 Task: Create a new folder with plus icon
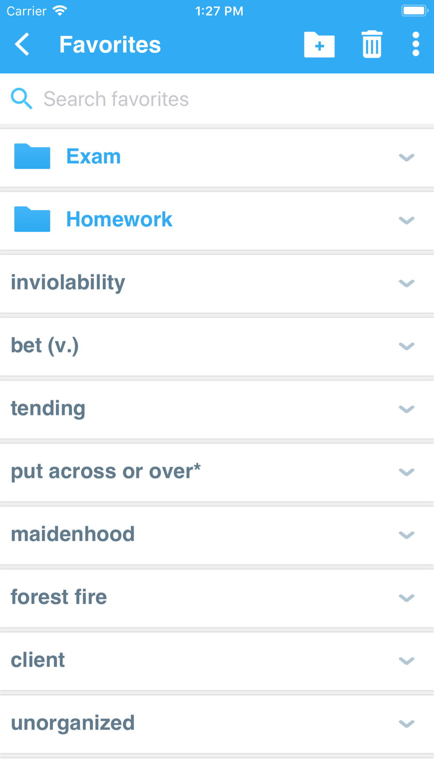319,45
